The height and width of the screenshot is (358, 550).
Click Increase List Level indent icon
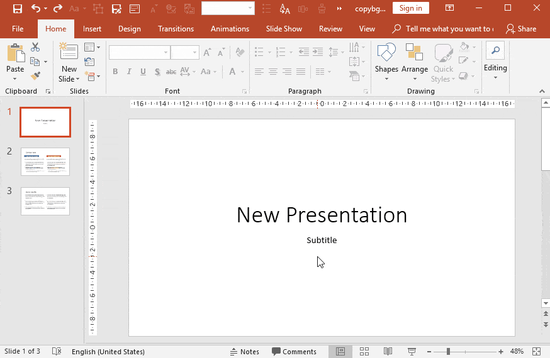[x=318, y=52]
